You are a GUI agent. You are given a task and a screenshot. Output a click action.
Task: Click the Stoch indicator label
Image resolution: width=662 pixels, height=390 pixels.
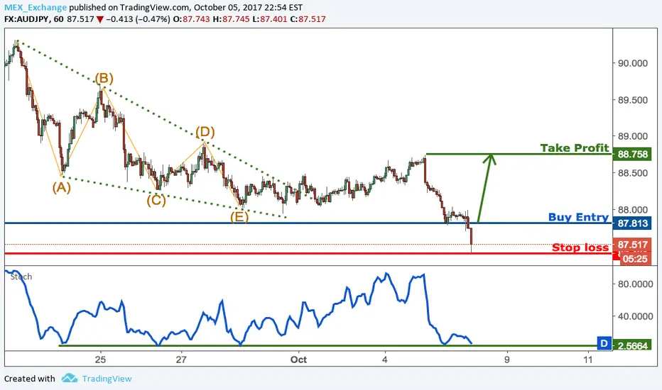[21, 277]
